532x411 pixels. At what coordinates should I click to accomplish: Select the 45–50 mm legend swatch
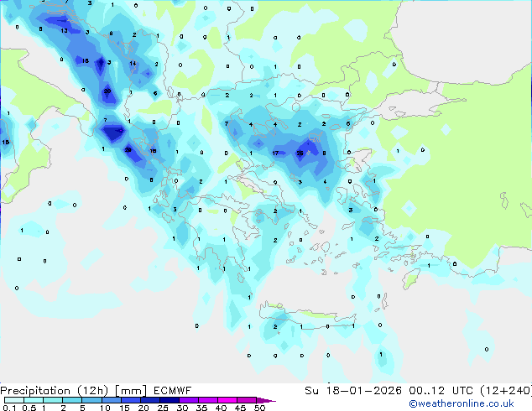247,400
